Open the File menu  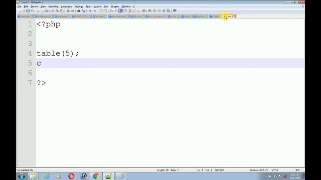click(19, 6)
